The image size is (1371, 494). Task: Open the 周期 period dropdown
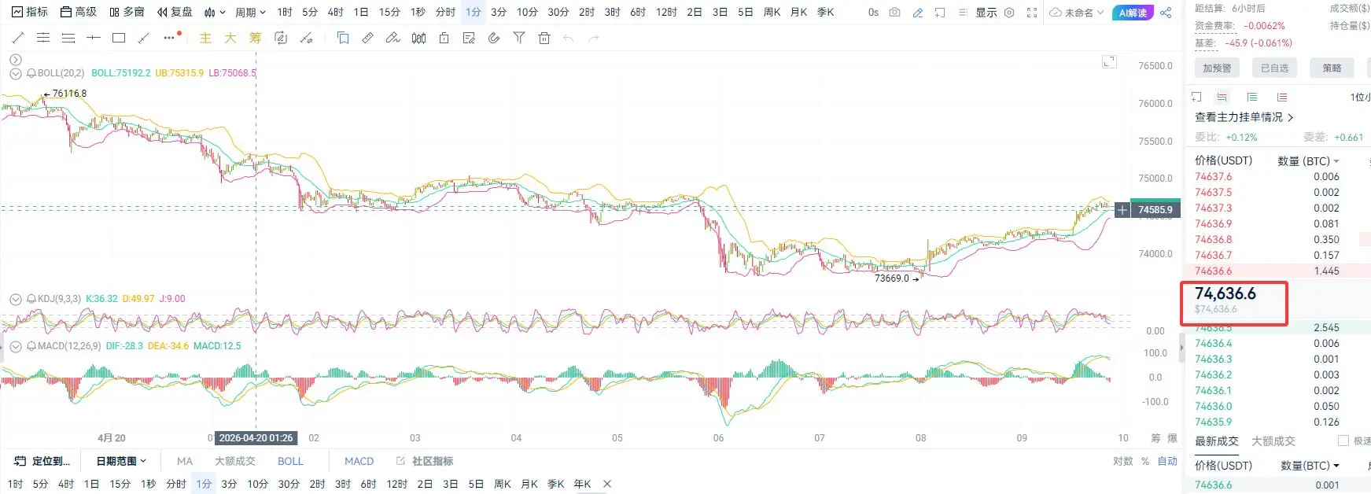click(x=251, y=13)
